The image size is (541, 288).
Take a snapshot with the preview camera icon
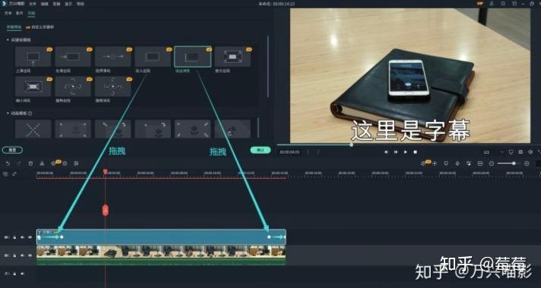(520, 152)
